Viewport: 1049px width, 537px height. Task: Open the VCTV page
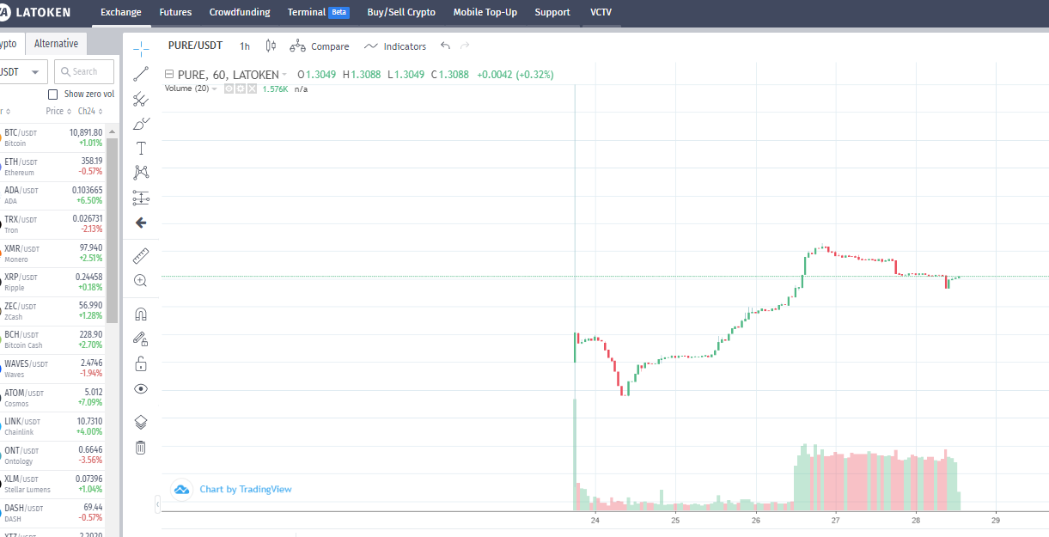601,12
